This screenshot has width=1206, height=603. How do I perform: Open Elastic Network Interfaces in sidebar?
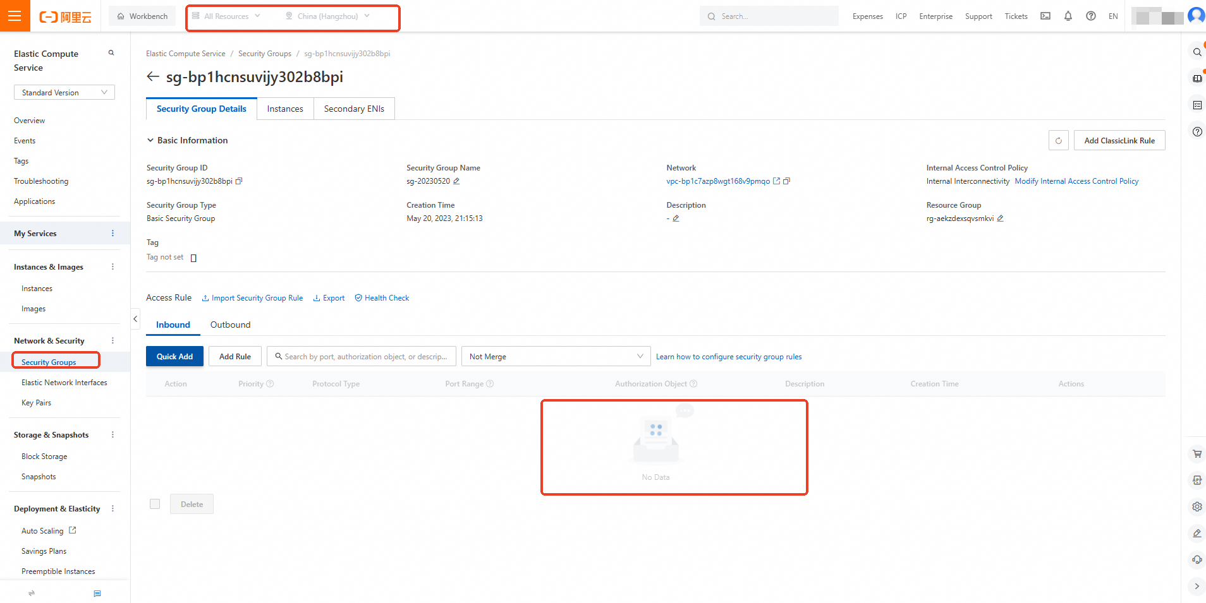tap(64, 383)
